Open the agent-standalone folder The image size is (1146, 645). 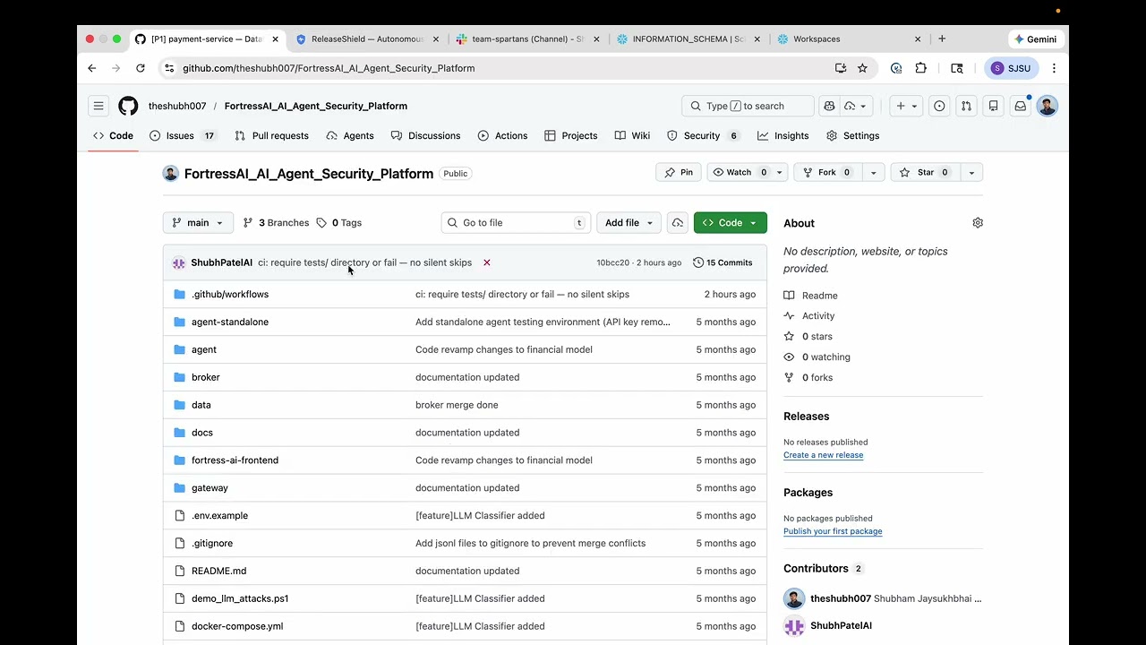(230, 322)
